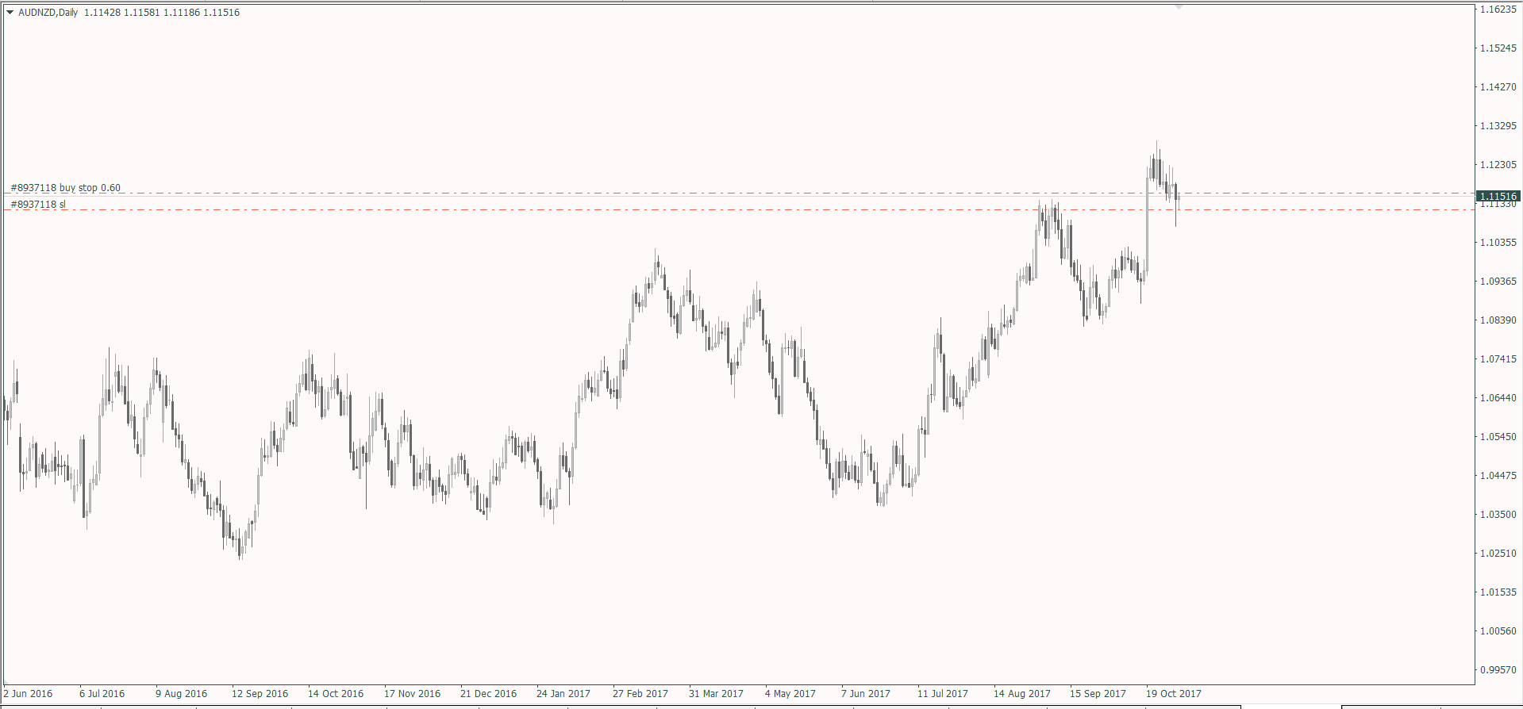The height and width of the screenshot is (709, 1523).
Task: Expand the one-click trading arrow beside AUDNZD,Daily
Action: 10,13
